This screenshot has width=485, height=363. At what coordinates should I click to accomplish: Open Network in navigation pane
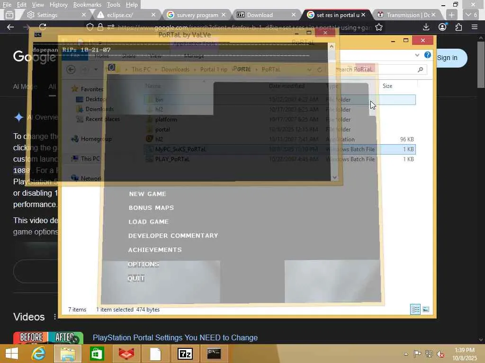90,178
